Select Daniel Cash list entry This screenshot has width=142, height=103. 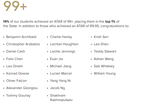coord(16,51)
